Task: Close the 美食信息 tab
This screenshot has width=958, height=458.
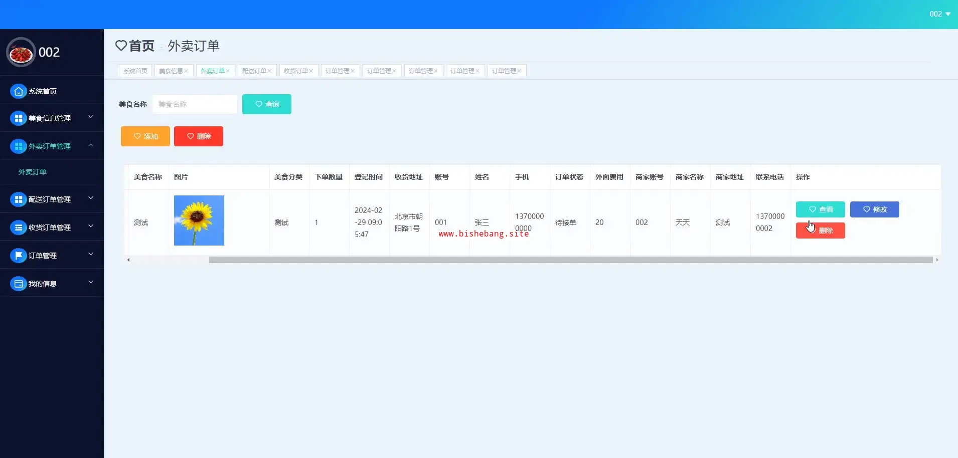Action: (186, 71)
